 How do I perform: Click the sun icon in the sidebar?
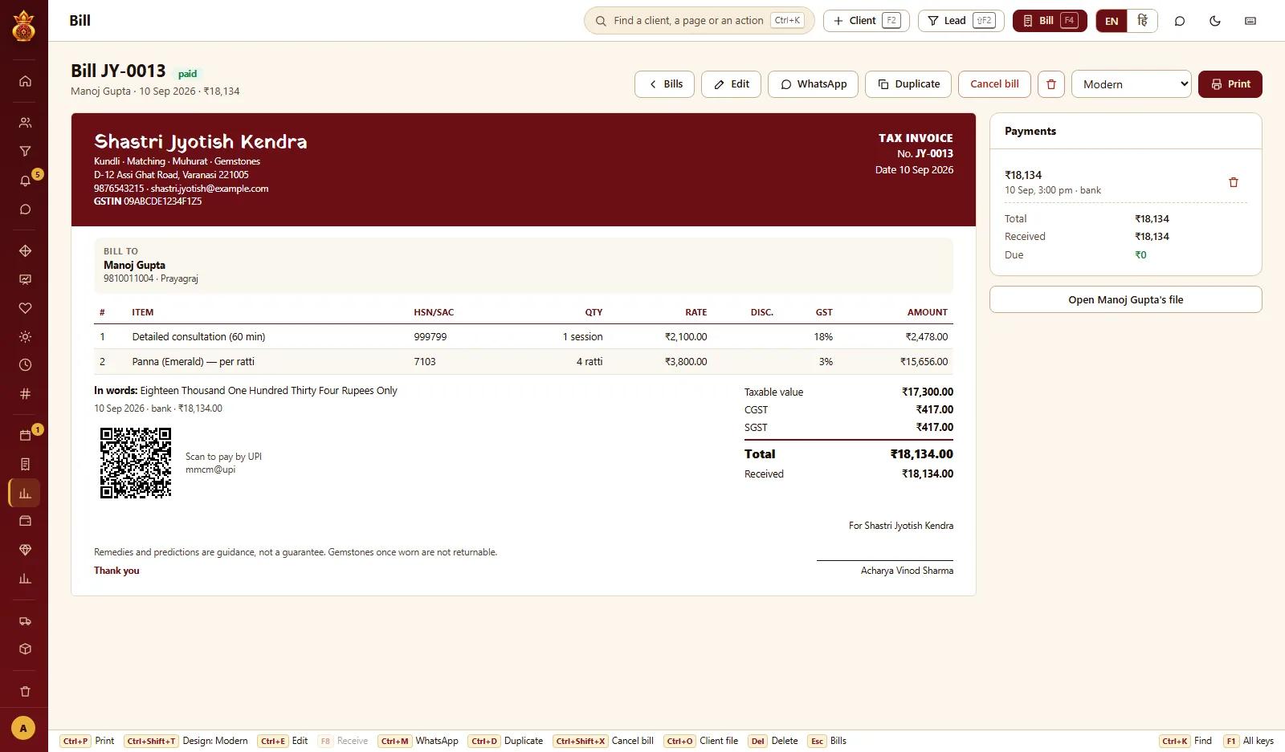click(25, 337)
